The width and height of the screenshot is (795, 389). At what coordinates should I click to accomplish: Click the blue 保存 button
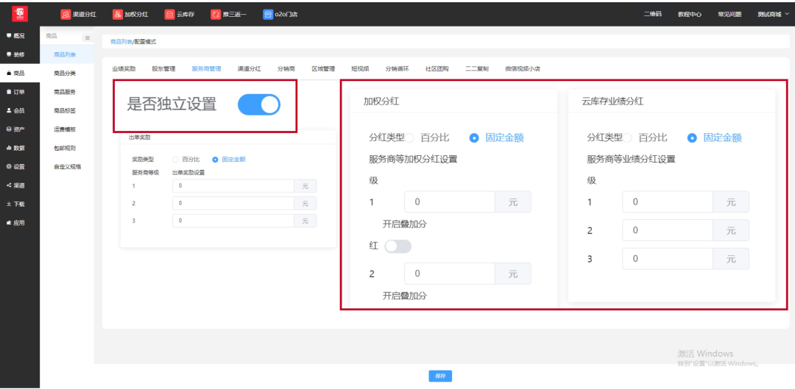pos(440,376)
